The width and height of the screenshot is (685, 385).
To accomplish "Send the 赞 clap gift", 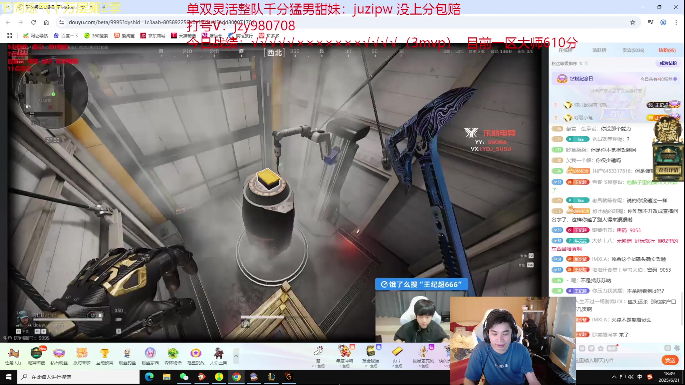I will pyautogui.click(x=318, y=355).
